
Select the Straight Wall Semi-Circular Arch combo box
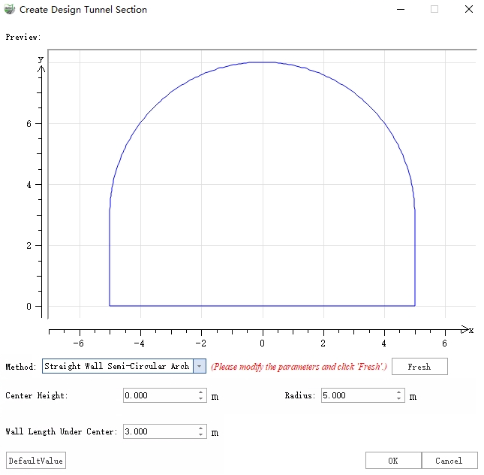(117, 366)
